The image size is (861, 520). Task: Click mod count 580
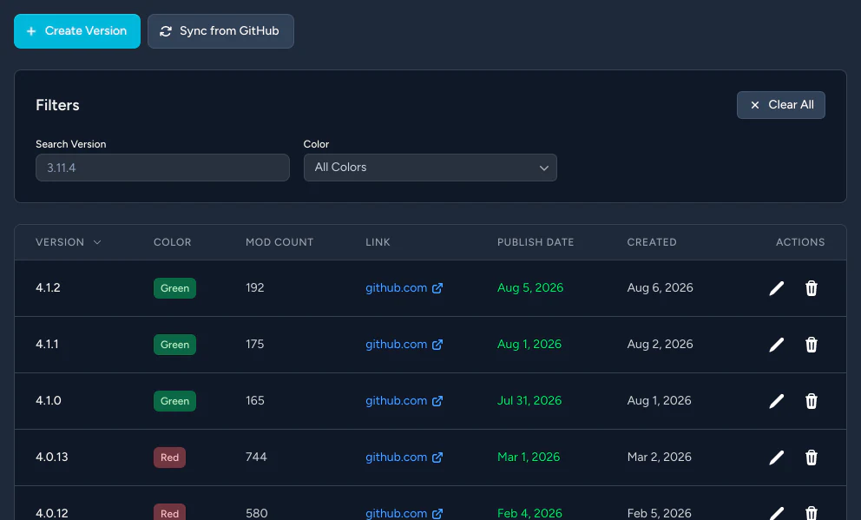[256, 513]
